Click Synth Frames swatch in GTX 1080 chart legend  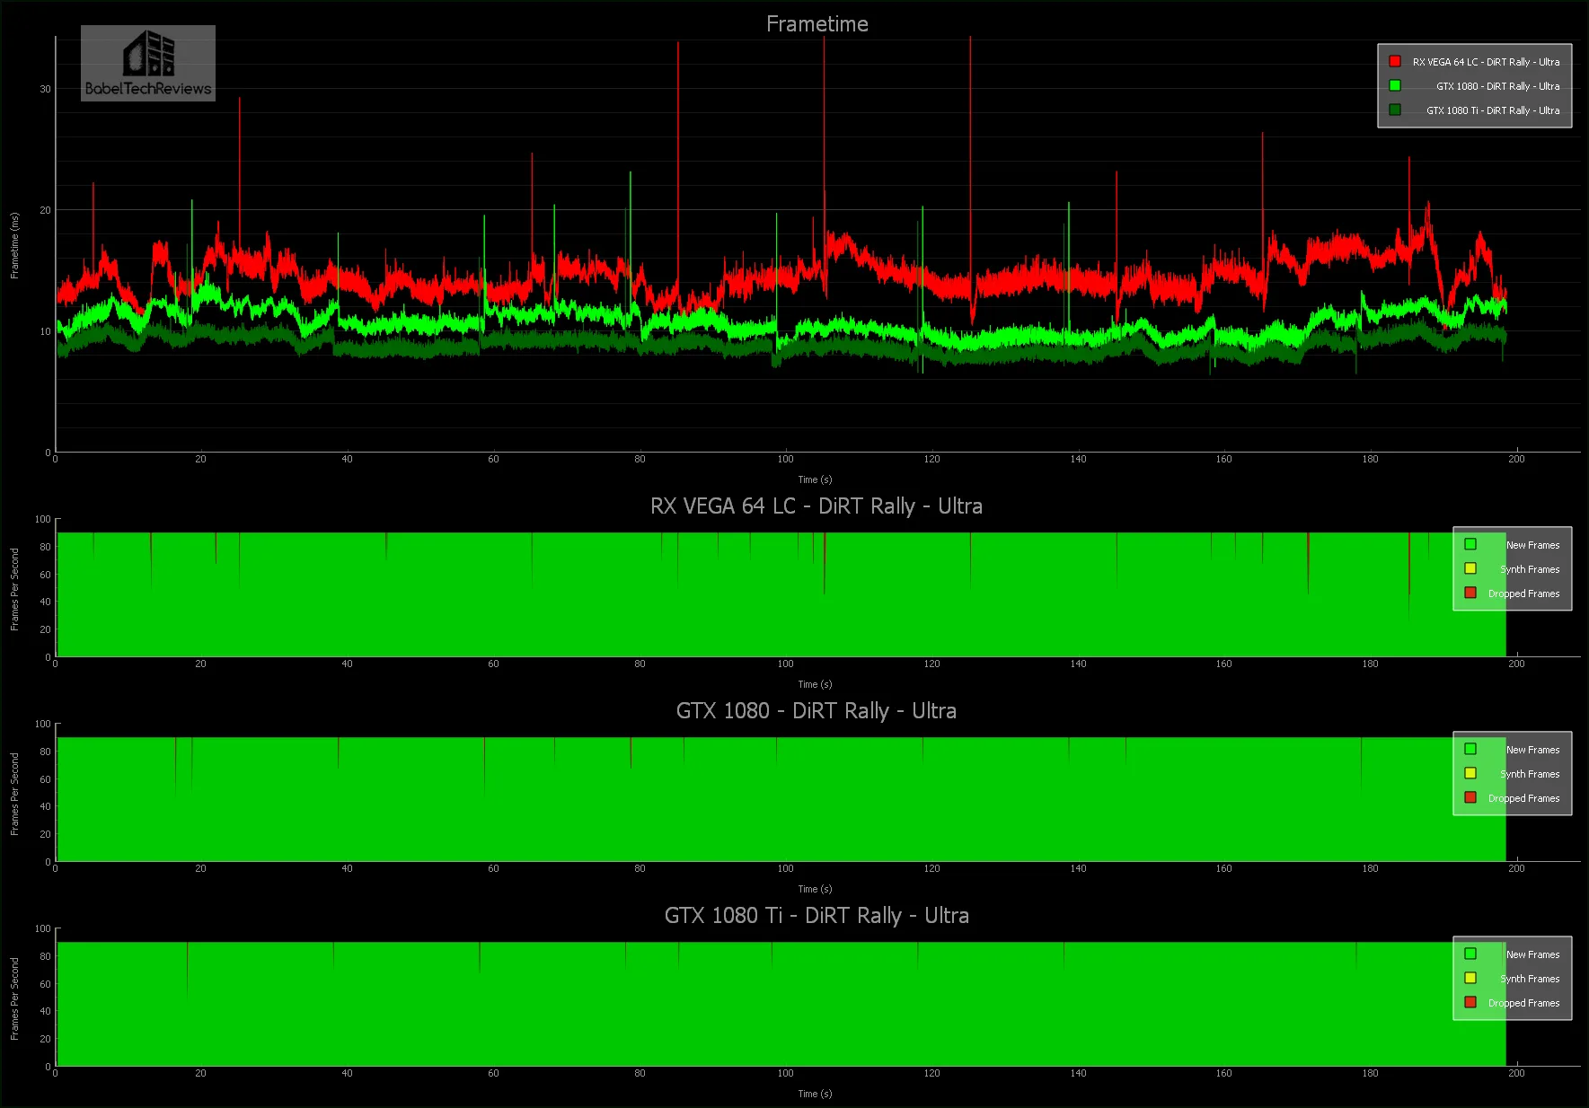tap(1470, 773)
